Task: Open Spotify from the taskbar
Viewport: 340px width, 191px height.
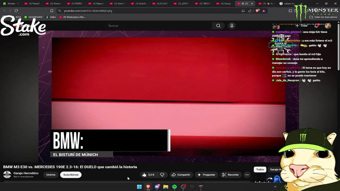Action: (x=175, y=187)
